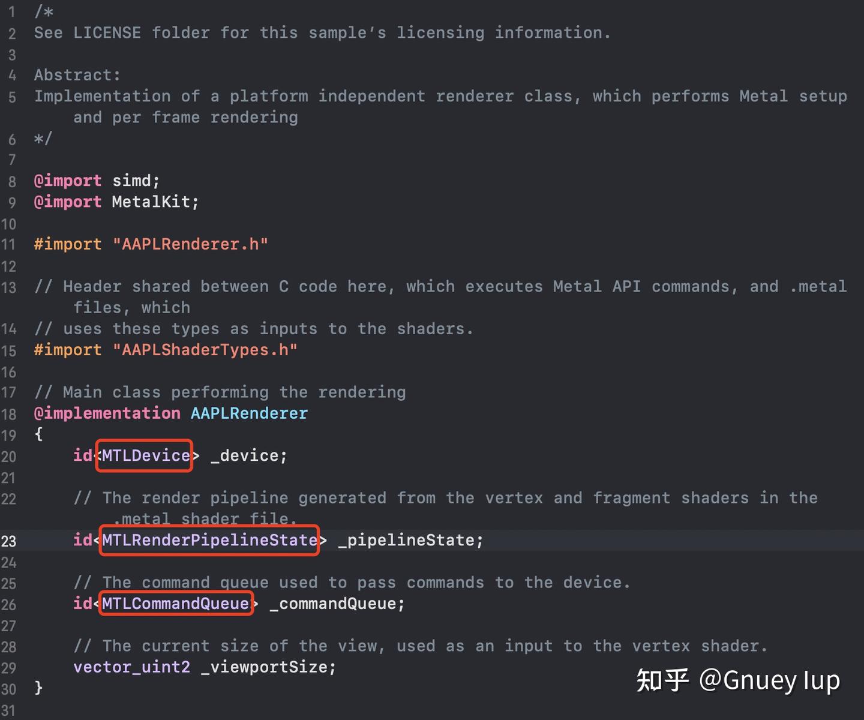Click the "Abstract:" comment text
The height and width of the screenshot is (720, 864).
pos(77,75)
